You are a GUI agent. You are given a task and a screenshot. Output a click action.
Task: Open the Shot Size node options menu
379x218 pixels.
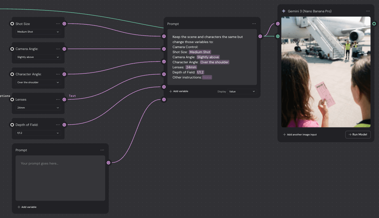(x=58, y=24)
